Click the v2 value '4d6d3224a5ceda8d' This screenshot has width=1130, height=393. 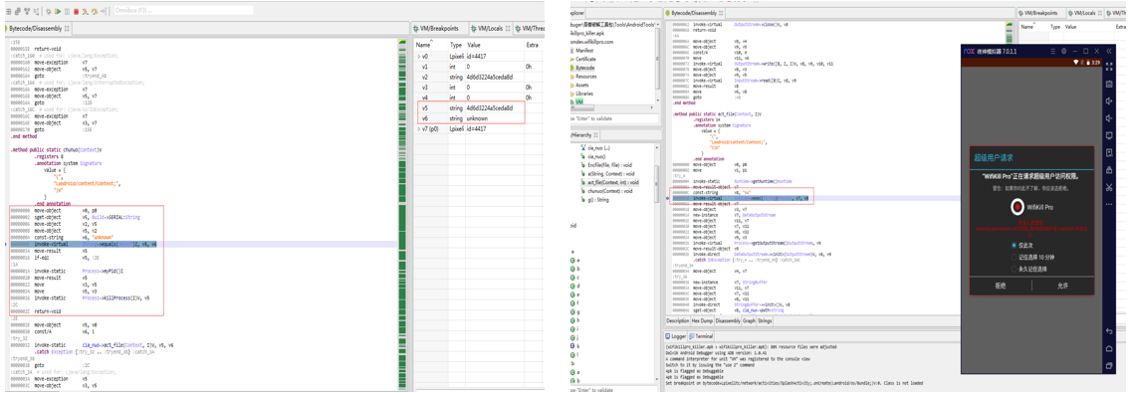click(489, 77)
